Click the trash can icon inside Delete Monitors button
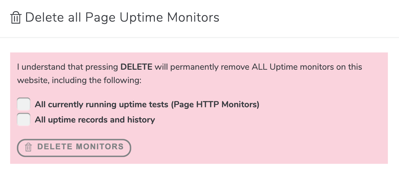The width and height of the screenshot is (399, 184). (28, 147)
